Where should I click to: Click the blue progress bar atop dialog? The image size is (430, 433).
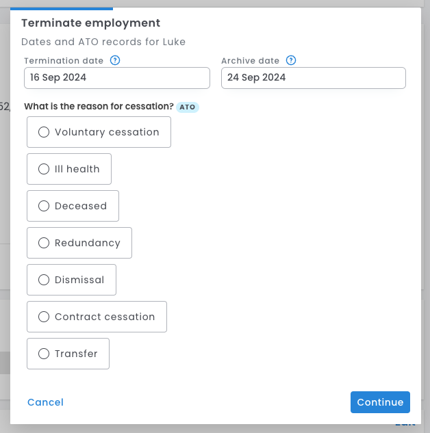tap(62, 8)
